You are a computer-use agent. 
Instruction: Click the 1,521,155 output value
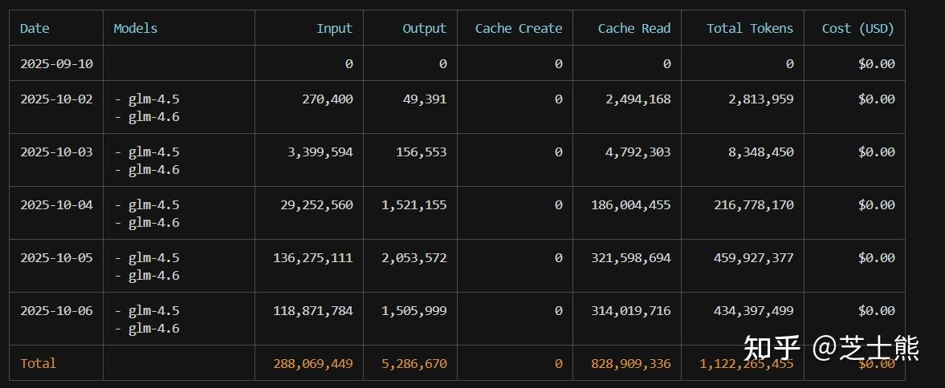coord(413,205)
